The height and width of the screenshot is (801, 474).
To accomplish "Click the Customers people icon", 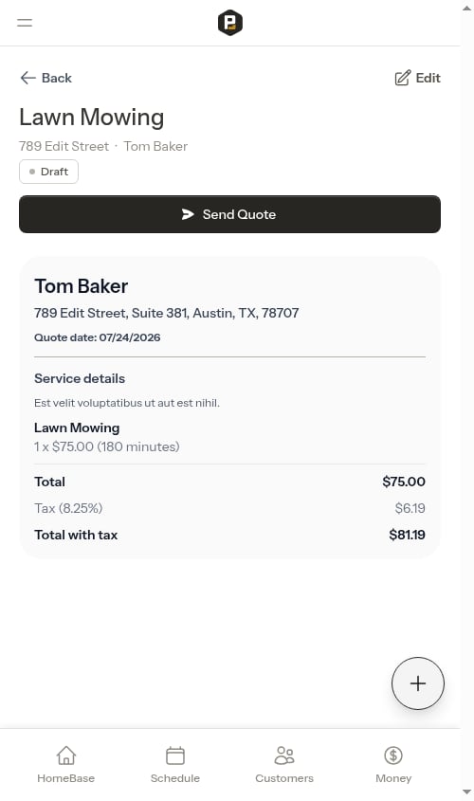I will pyautogui.click(x=284, y=755).
